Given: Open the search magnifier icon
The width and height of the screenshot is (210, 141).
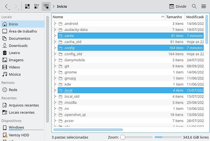Looking at the screenshot, I should [194, 6].
